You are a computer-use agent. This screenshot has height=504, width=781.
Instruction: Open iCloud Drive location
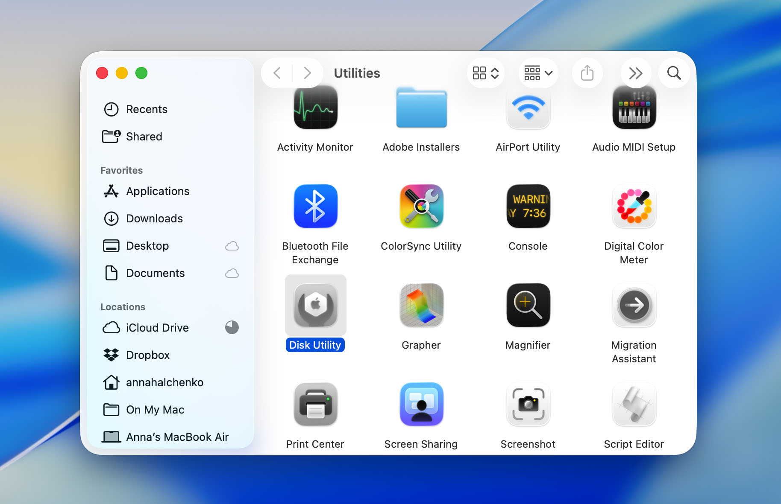[x=171, y=328]
